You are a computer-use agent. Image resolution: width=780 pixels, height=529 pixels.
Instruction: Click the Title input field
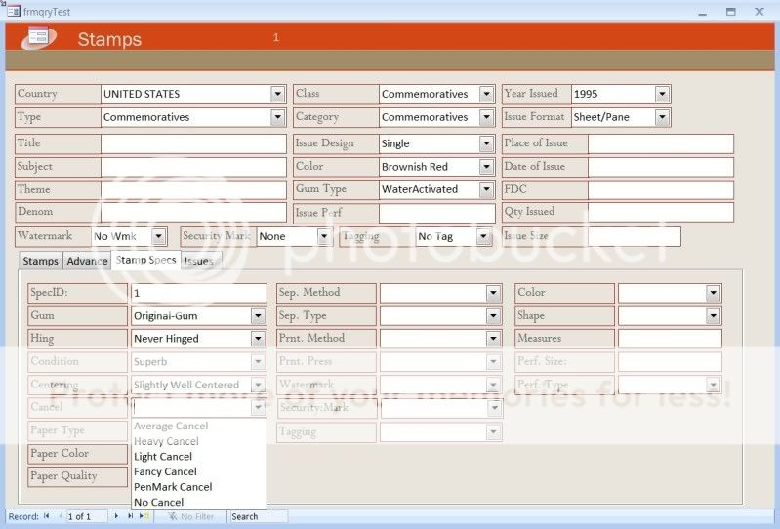pos(193,143)
